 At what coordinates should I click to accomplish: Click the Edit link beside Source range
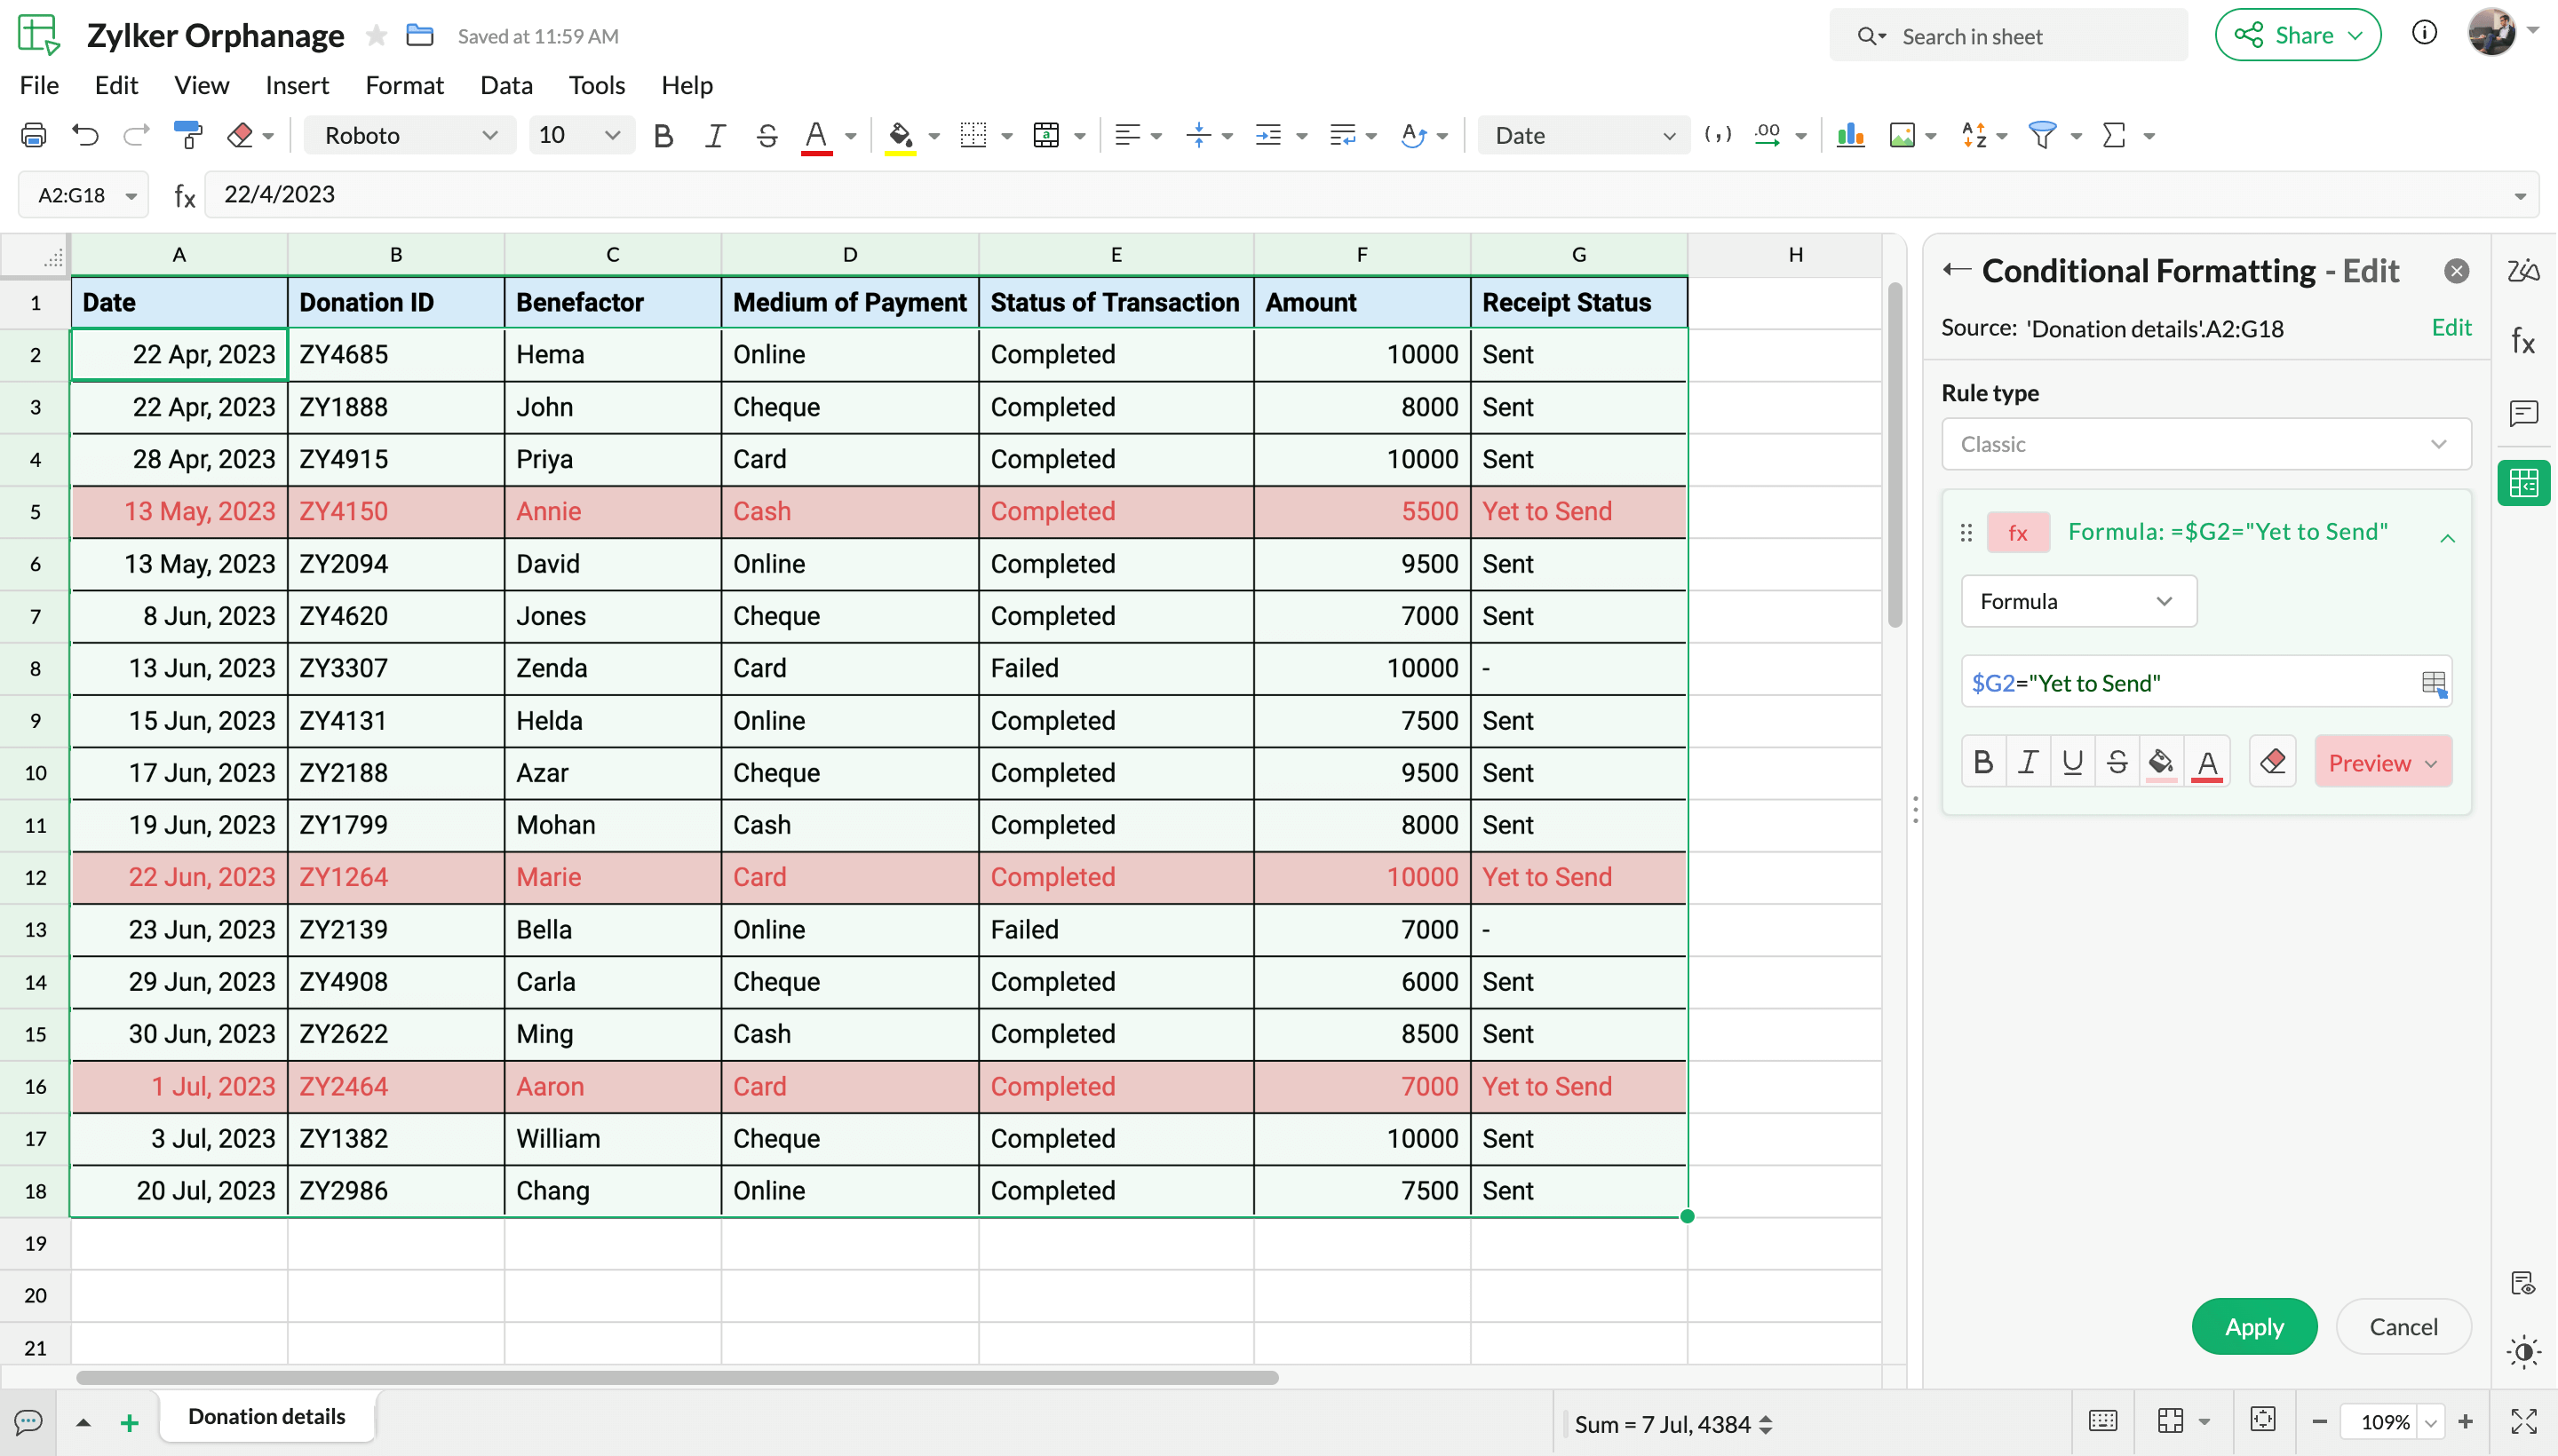2451,328
